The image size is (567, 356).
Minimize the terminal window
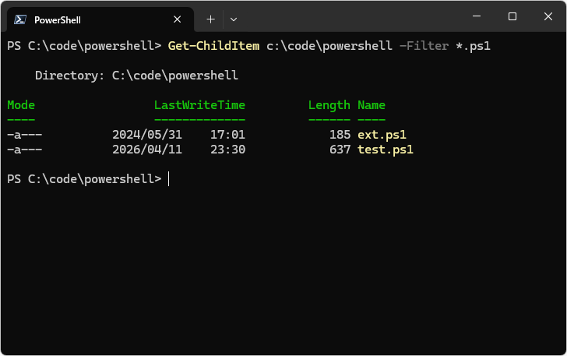pos(476,16)
